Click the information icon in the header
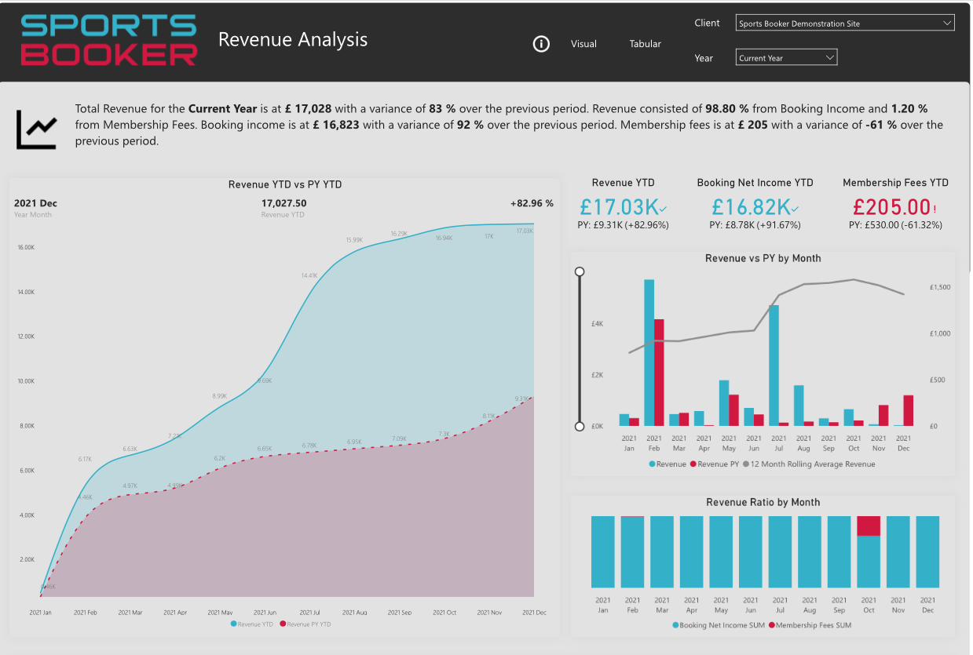 (x=541, y=44)
